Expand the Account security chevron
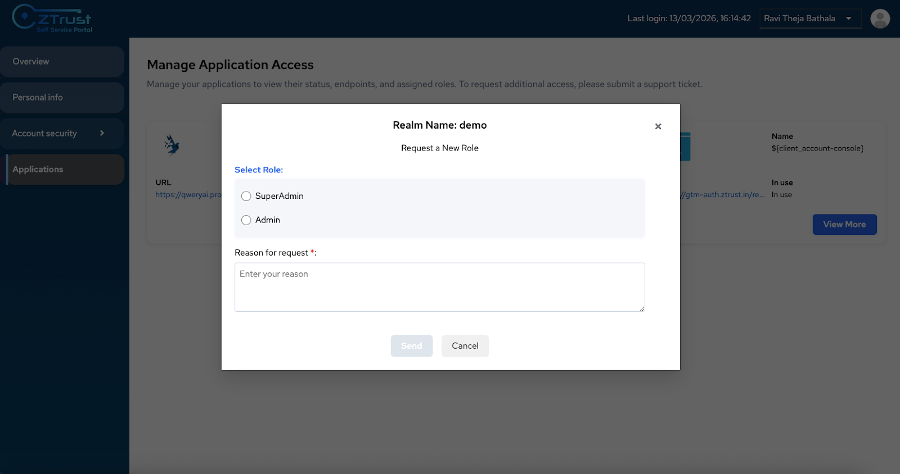 coord(102,133)
